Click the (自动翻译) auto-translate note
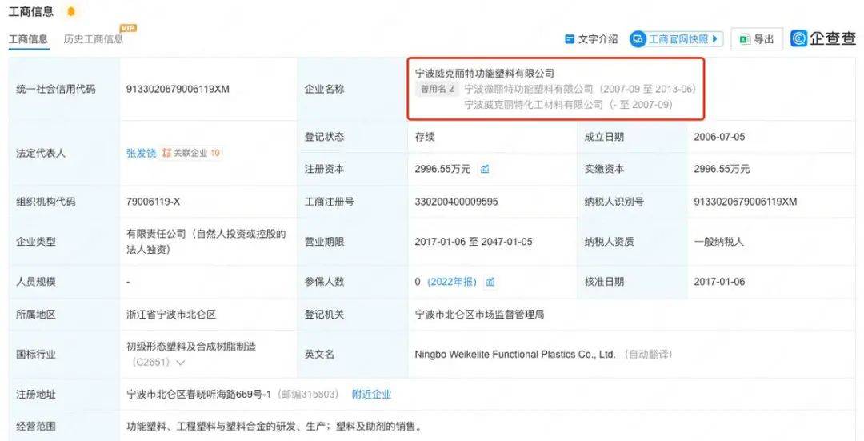 pos(647,355)
